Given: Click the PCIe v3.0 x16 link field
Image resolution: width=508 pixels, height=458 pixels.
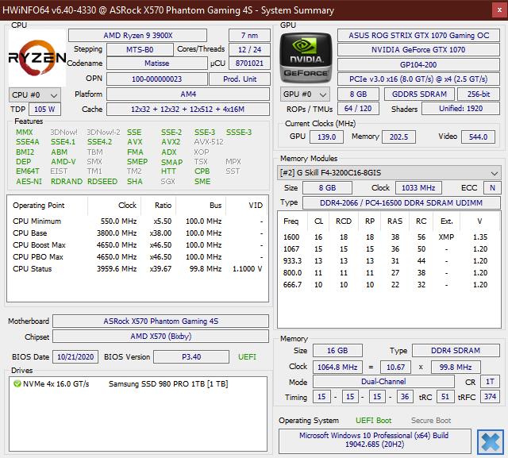Looking at the screenshot, I should [x=418, y=79].
